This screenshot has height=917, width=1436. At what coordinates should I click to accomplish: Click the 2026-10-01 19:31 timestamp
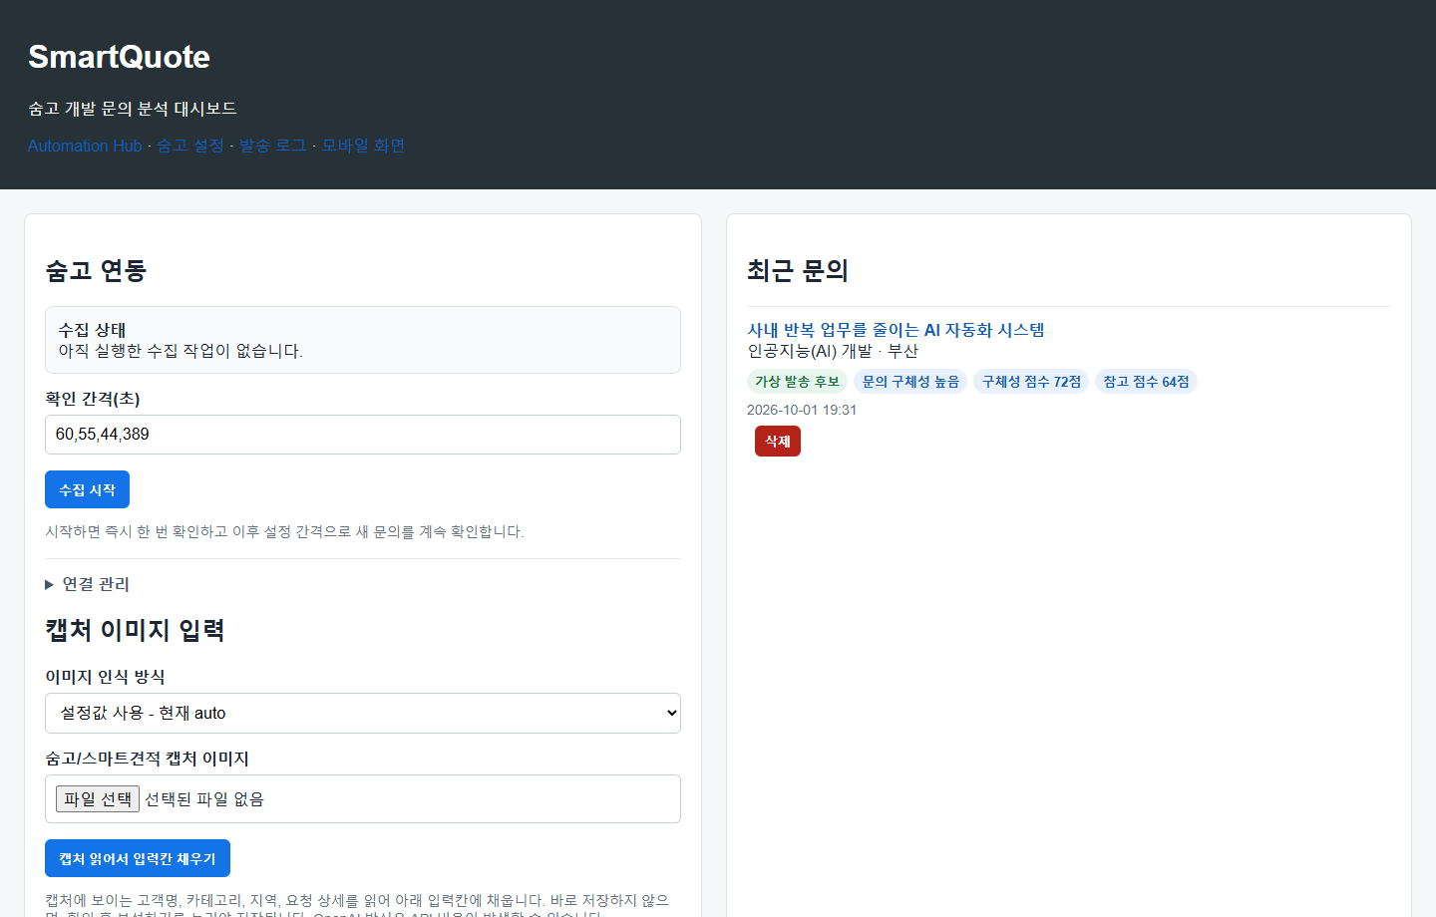click(x=802, y=410)
